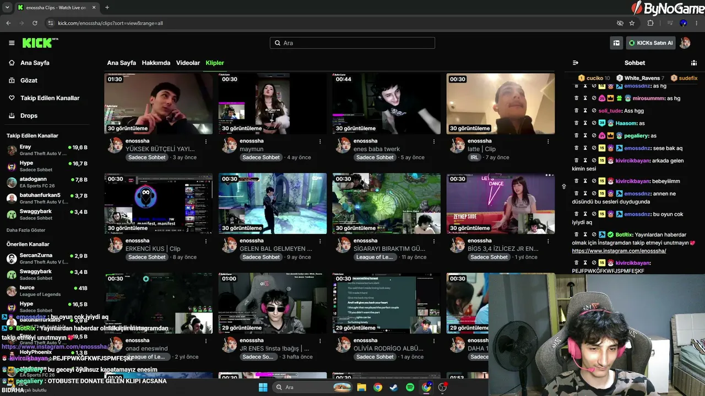Open White_Ravens in the chat leaderboard
This screenshot has height=396, width=705.
pos(641,78)
